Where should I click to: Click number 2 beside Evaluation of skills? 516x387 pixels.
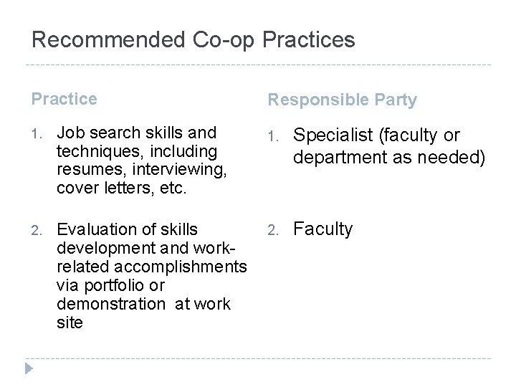[x=37, y=230]
